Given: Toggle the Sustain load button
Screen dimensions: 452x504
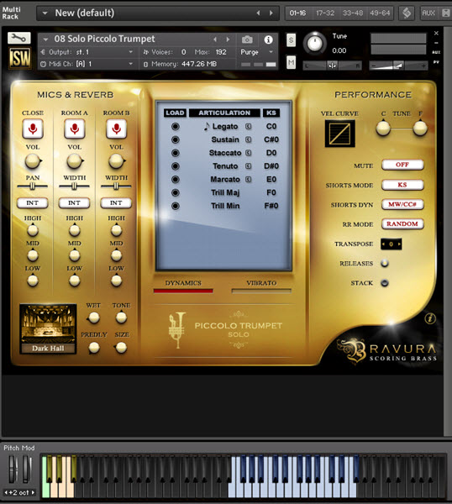Looking at the screenshot, I should 176,139.
